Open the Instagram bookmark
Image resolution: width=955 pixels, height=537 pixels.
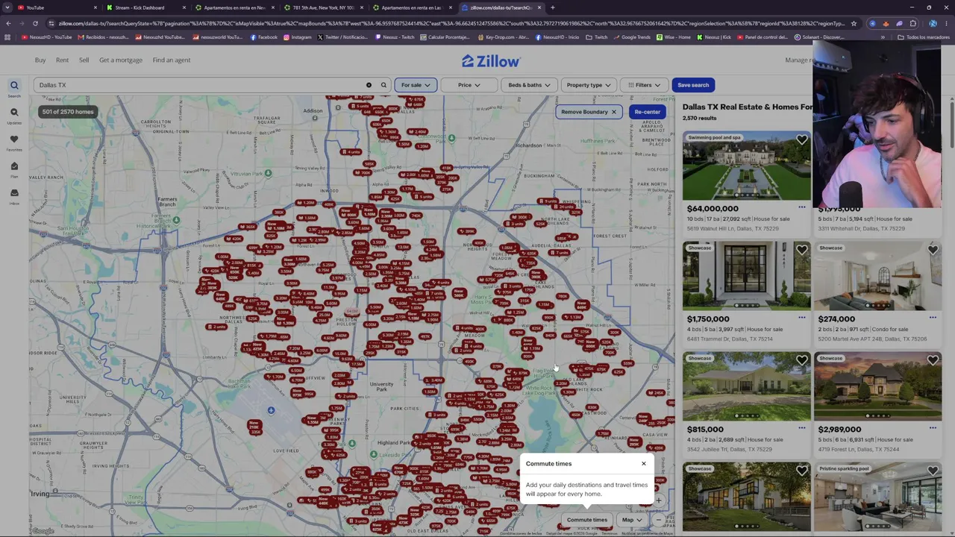[298, 37]
